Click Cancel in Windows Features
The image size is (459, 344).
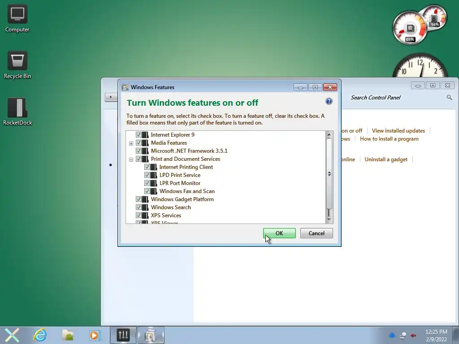[x=316, y=233]
